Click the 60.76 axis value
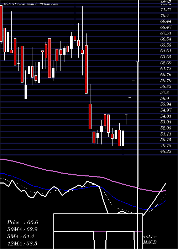Screen dimensions: 178x249 (166, 75)
